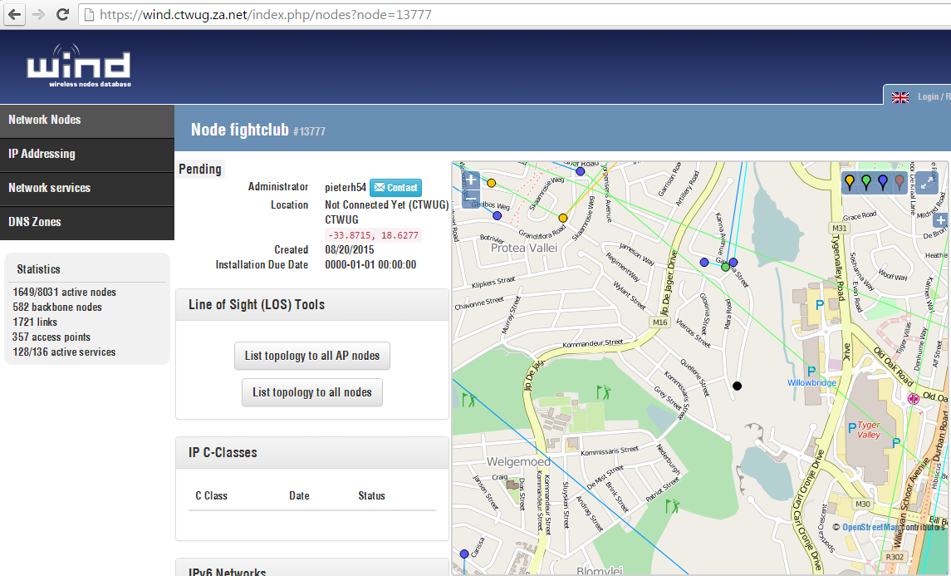Toggle the red marker node filter
The height and width of the screenshot is (576, 951).
click(x=900, y=182)
